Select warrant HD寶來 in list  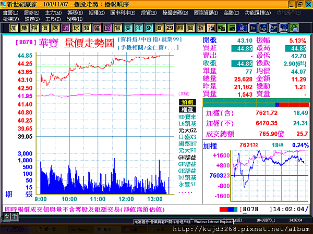[x=187, y=117]
